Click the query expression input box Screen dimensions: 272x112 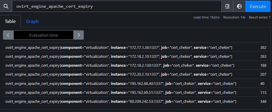pos(117,6)
